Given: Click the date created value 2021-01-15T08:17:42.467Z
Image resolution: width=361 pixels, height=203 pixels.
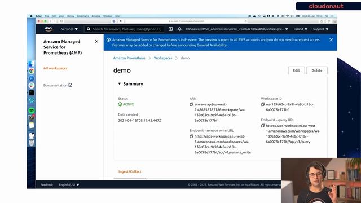Looking at the screenshot, I should (x=139, y=120).
